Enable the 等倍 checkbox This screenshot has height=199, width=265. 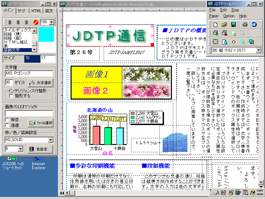click(7, 120)
